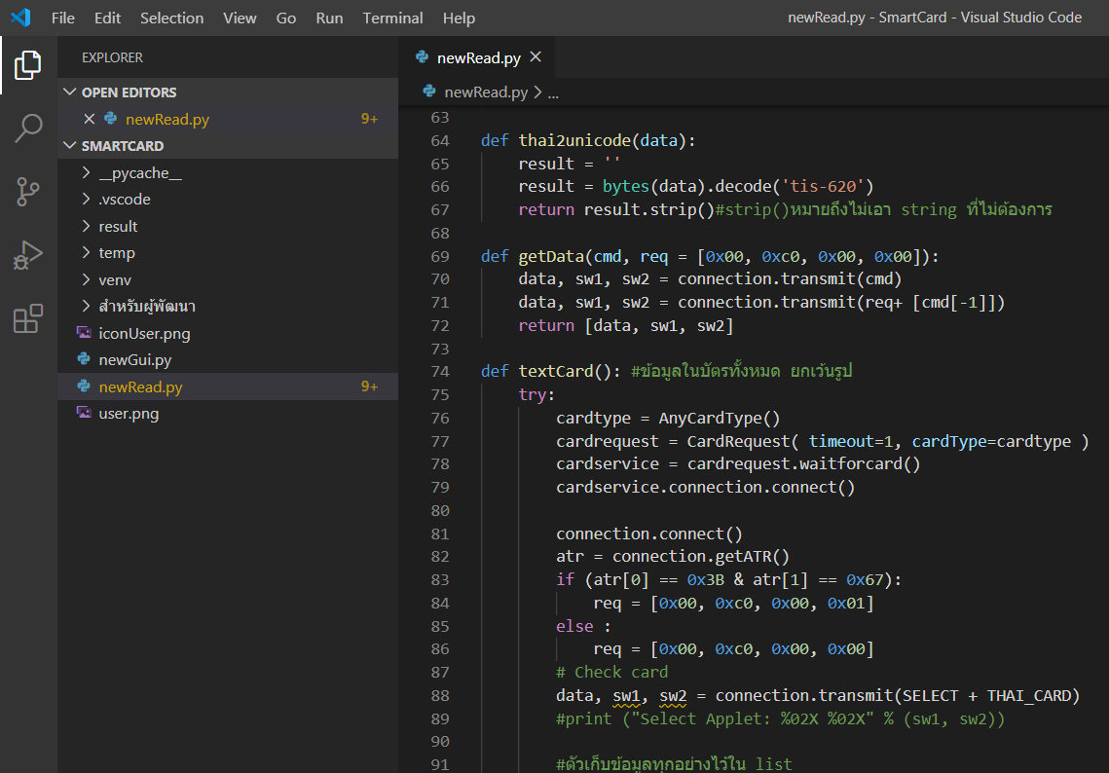The image size is (1109, 773).
Task: Select the Explorer icon in activity bar
Action: tap(28, 64)
